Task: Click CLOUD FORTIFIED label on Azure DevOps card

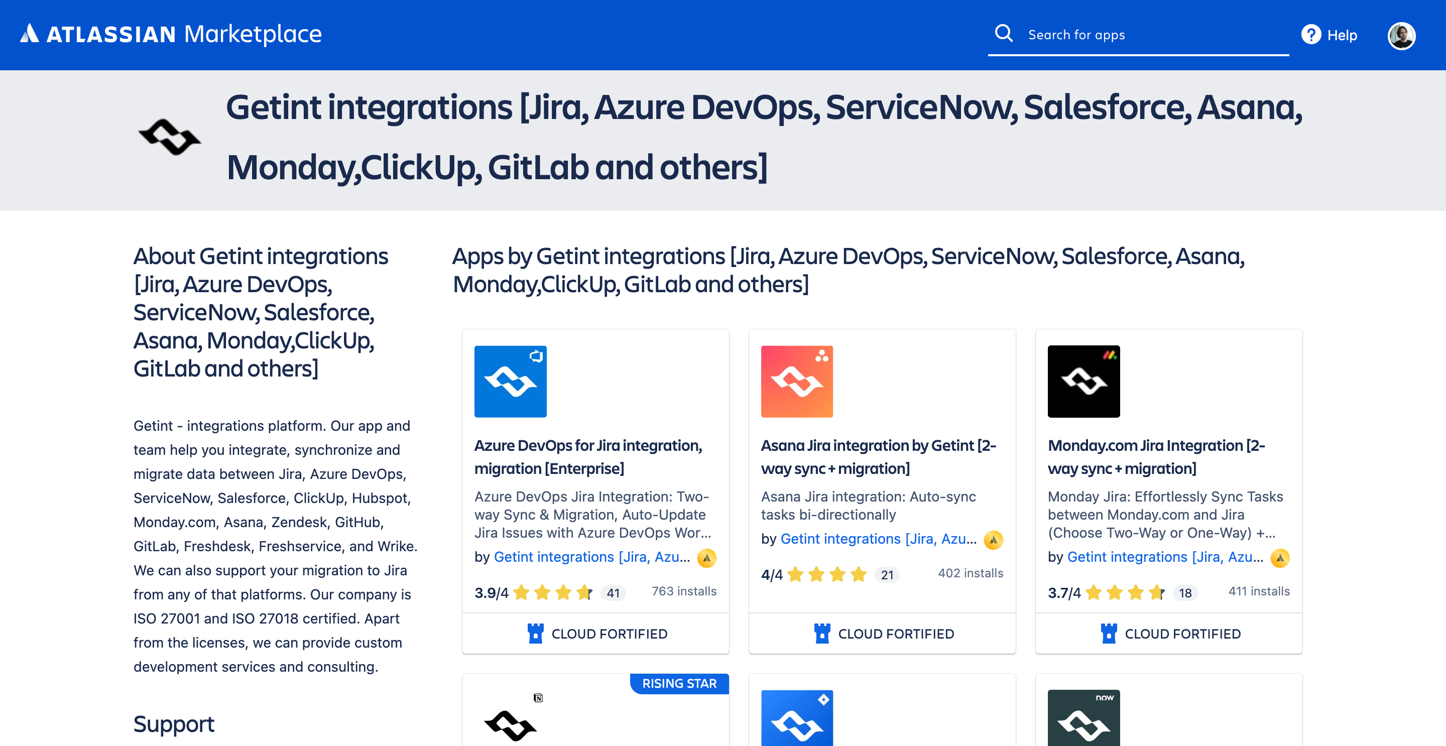Action: coord(610,634)
